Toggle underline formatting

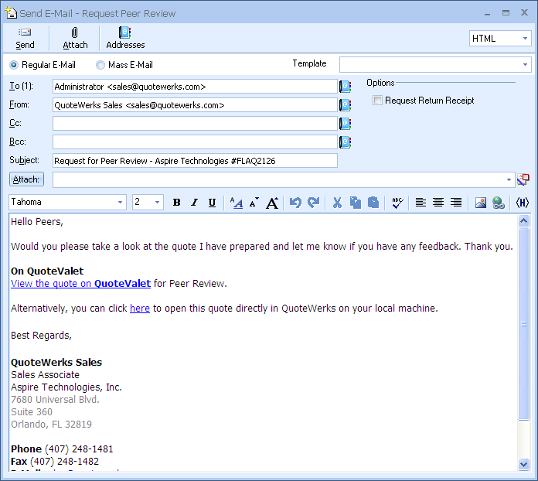pyautogui.click(x=213, y=203)
